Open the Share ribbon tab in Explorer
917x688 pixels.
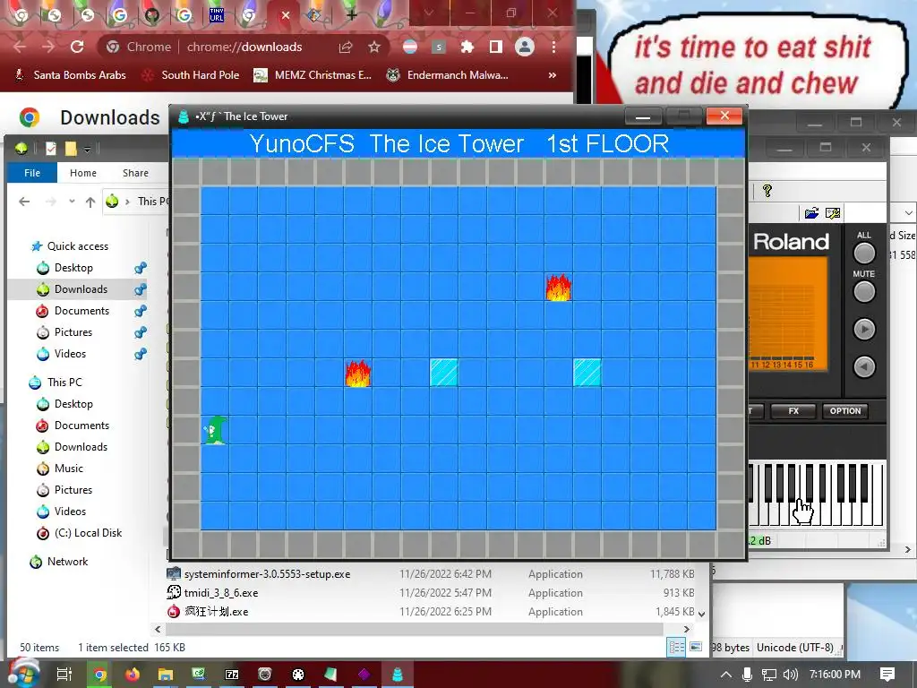coord(135,173)
